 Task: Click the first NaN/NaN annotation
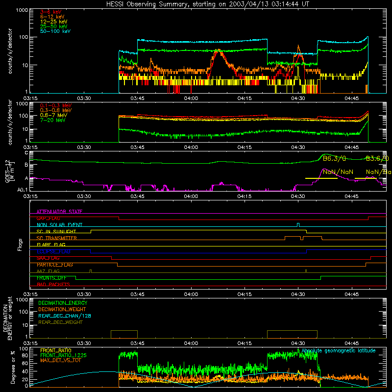pyautogui.click(x=338, y=172)
